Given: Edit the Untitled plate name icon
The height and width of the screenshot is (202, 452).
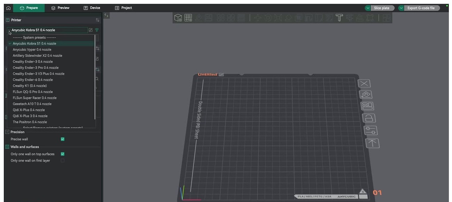Looking at the screenshot, I should (x=221, y=75).
